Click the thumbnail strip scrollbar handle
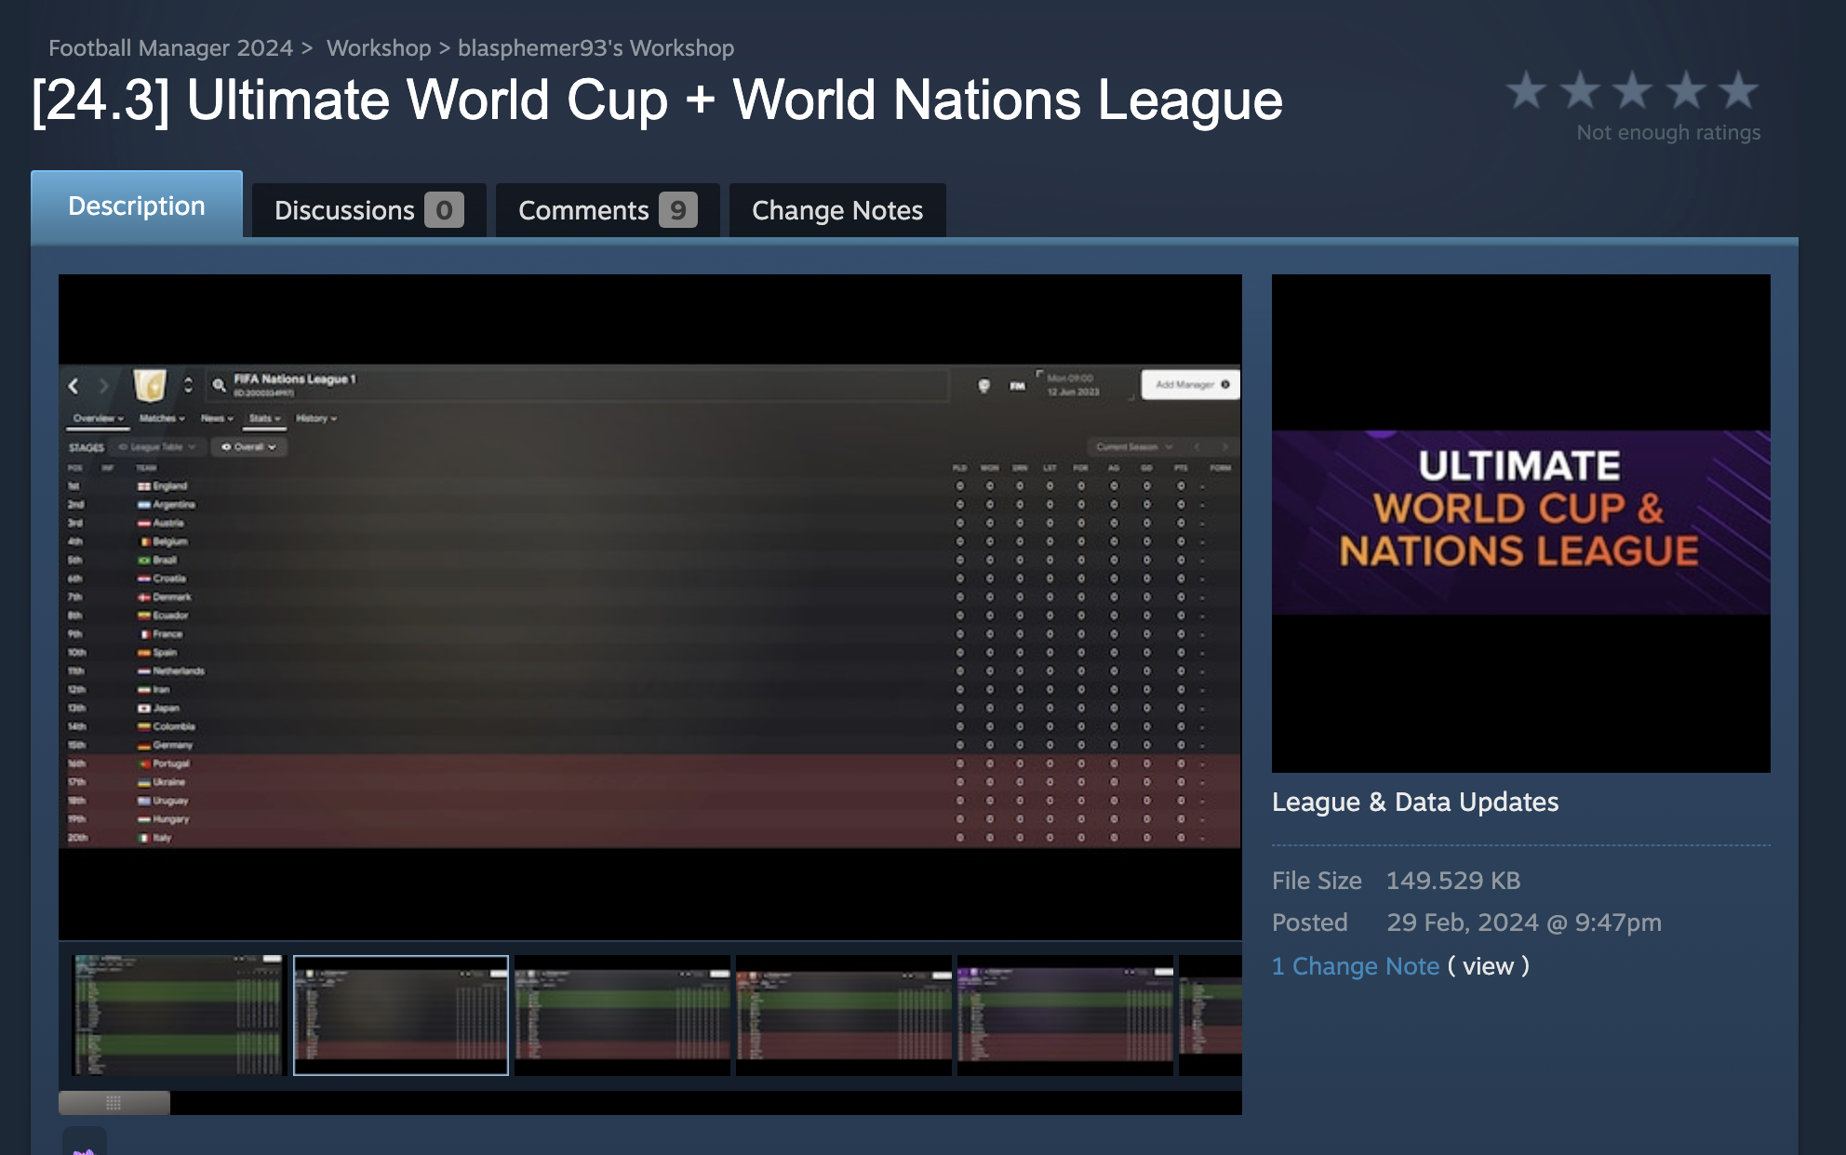Viewport: 1846px width, 1155px height. 114,1103
